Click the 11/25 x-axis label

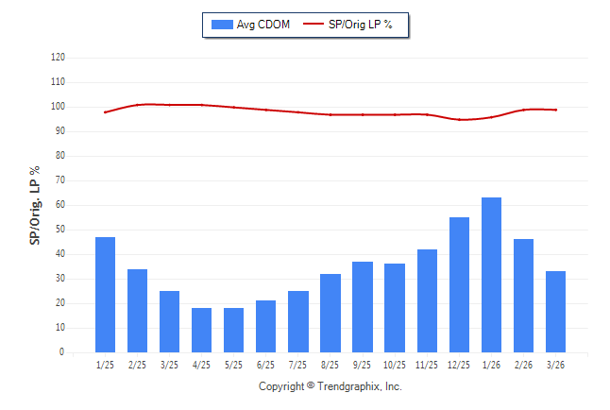427,365
